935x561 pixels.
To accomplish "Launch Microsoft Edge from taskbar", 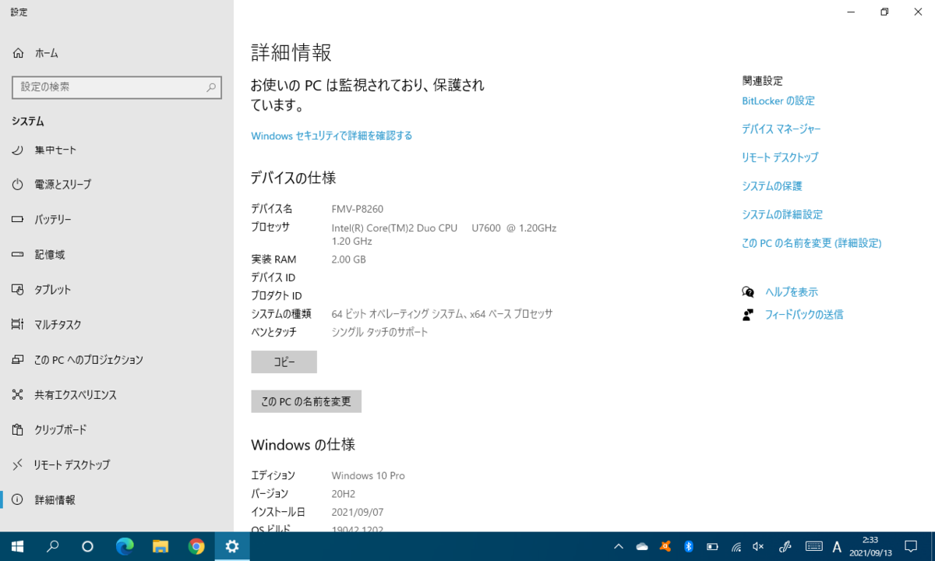I will (x=125, y=546).
